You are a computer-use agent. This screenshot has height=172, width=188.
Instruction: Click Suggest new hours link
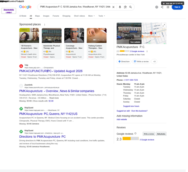click(x=131, y=106)
